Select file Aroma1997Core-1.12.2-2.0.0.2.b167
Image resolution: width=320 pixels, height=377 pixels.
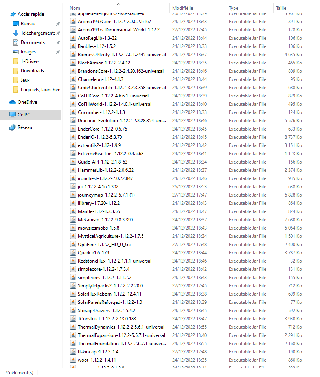coord(114,21)
